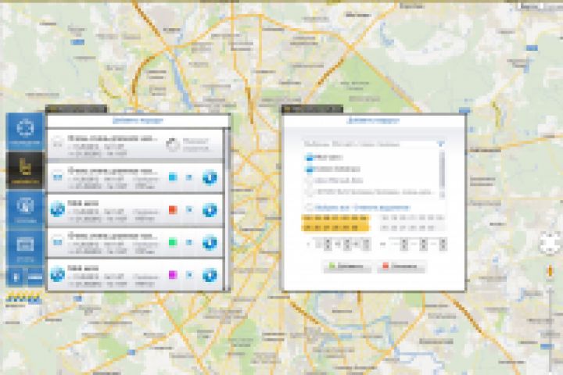Click the map pan compass control
The width and height of the screenshot is (563, 375).
click(x=550, y=243)
